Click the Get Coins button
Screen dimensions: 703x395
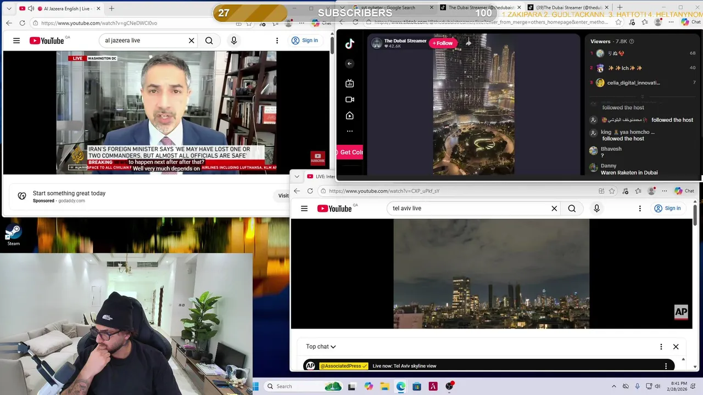tap(350, 153)
